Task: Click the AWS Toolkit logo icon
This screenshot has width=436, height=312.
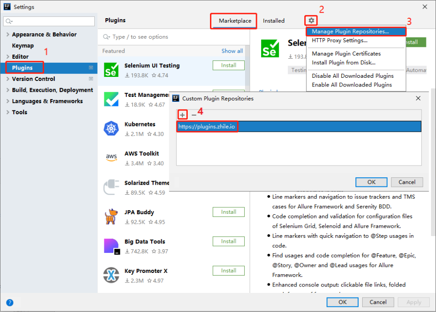Action: coord(111,158)
